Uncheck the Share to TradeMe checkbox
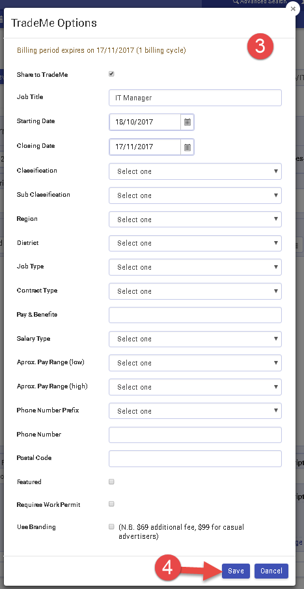The image size is (304, 589). coord(111,74)
